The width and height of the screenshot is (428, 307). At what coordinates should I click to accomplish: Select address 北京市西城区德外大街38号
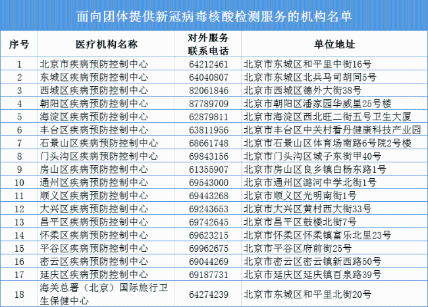pos(302,91)
